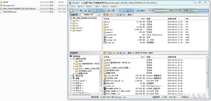The width and height of the screenshot is (211, 101).
Task: Click the Mount to virtual drive icon
Action: [x=109, y=11]
